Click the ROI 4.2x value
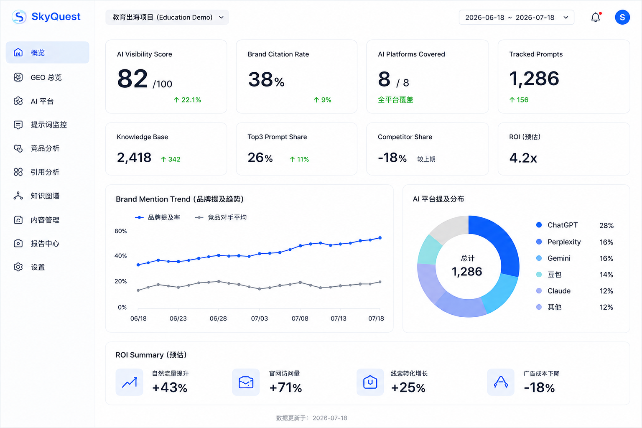 tap(523, 158)
